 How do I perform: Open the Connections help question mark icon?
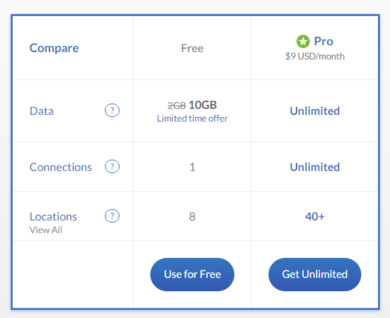click(x=112, y=166)
